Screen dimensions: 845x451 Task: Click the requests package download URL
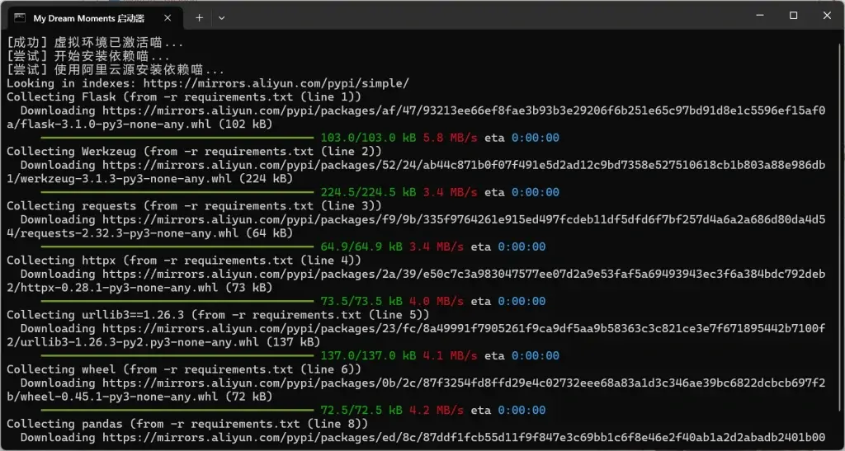(462, 219)
